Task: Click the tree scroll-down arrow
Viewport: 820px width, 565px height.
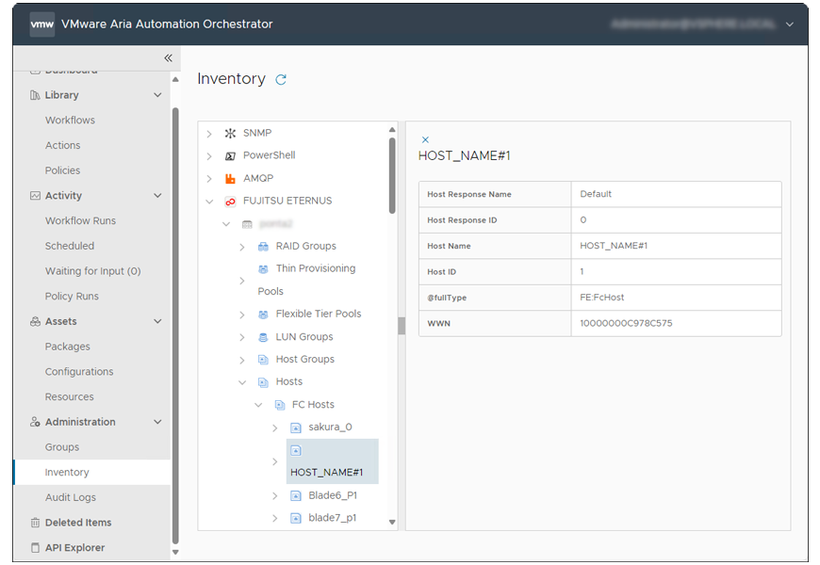Action: (x=392, y=522)
